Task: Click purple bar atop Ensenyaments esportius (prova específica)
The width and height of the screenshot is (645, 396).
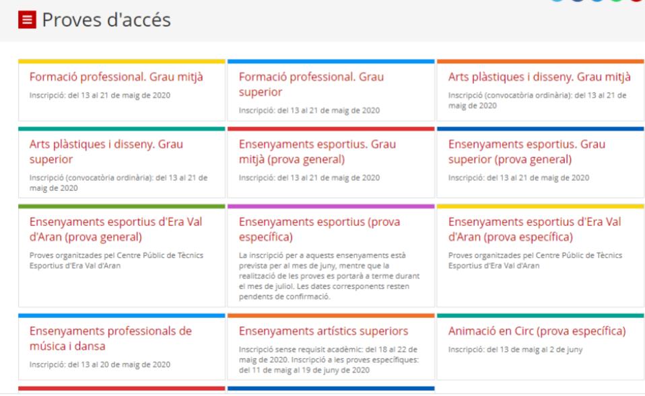Action: click(x=331, y=206)
